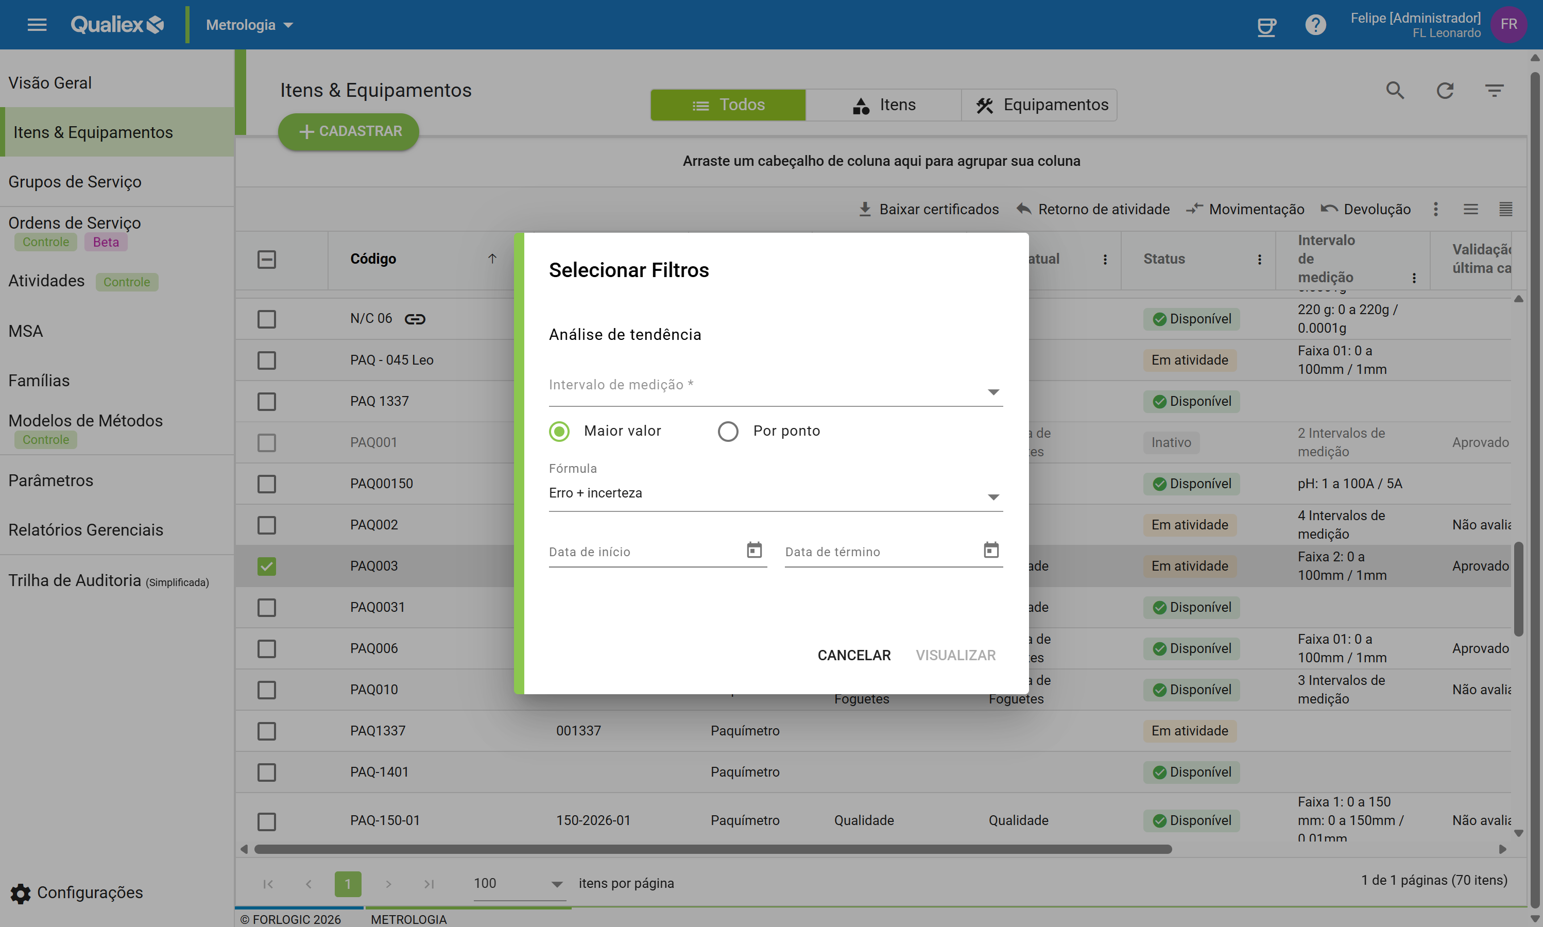The image size is (1543, 927).
Task: Click page number 1 button
Action: [348, 884]
